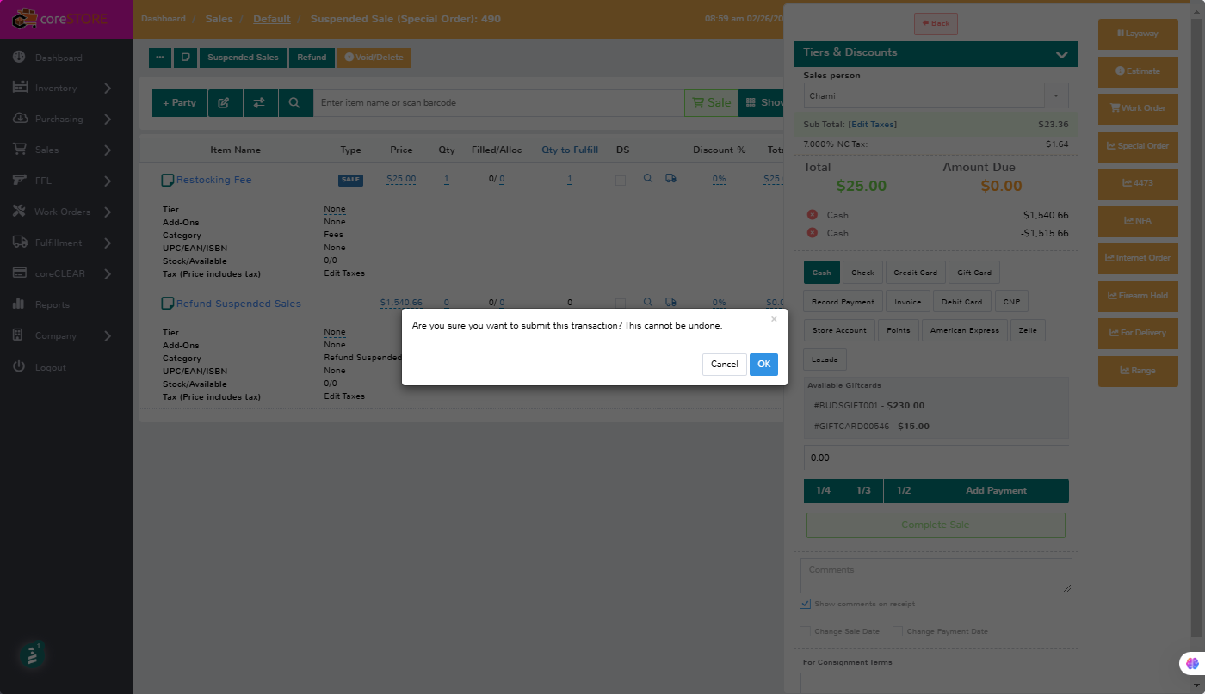Enable the Change Payment Date checkbox
Screen dimensions: 1205x694
click(x=898, y=631)
